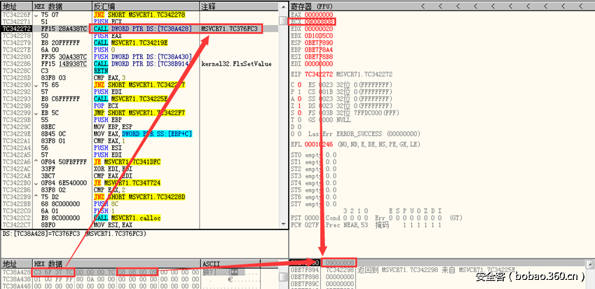Select row 7C34229B PUSH EBP

139,120
